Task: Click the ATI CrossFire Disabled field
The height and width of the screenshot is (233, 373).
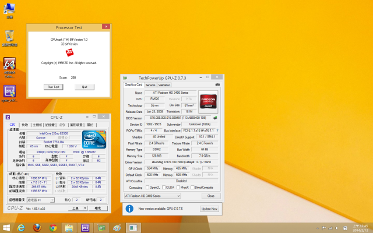Action: [x=181, y=181]
